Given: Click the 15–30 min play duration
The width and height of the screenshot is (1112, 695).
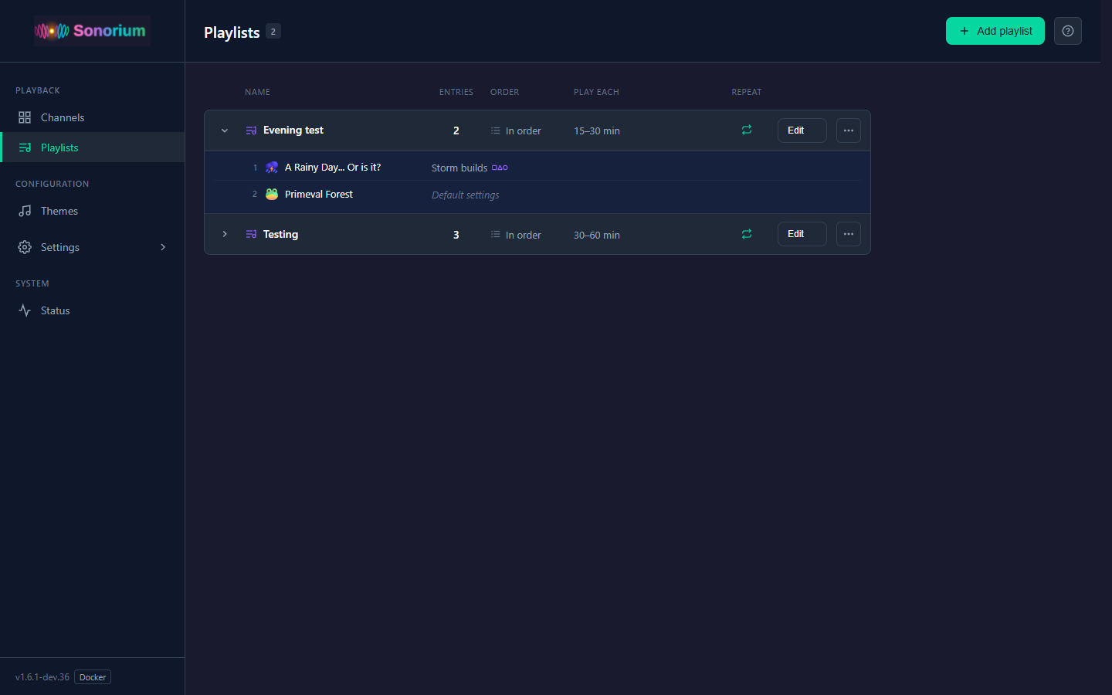Looking at the screenshot, I should point(597,131).
